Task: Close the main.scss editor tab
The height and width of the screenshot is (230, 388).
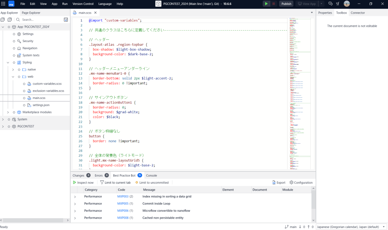Action: [95, 13]
